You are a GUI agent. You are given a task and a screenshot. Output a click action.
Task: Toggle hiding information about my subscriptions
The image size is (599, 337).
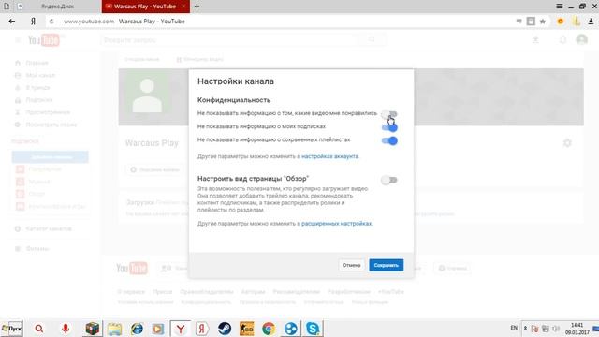coord(389,127)
